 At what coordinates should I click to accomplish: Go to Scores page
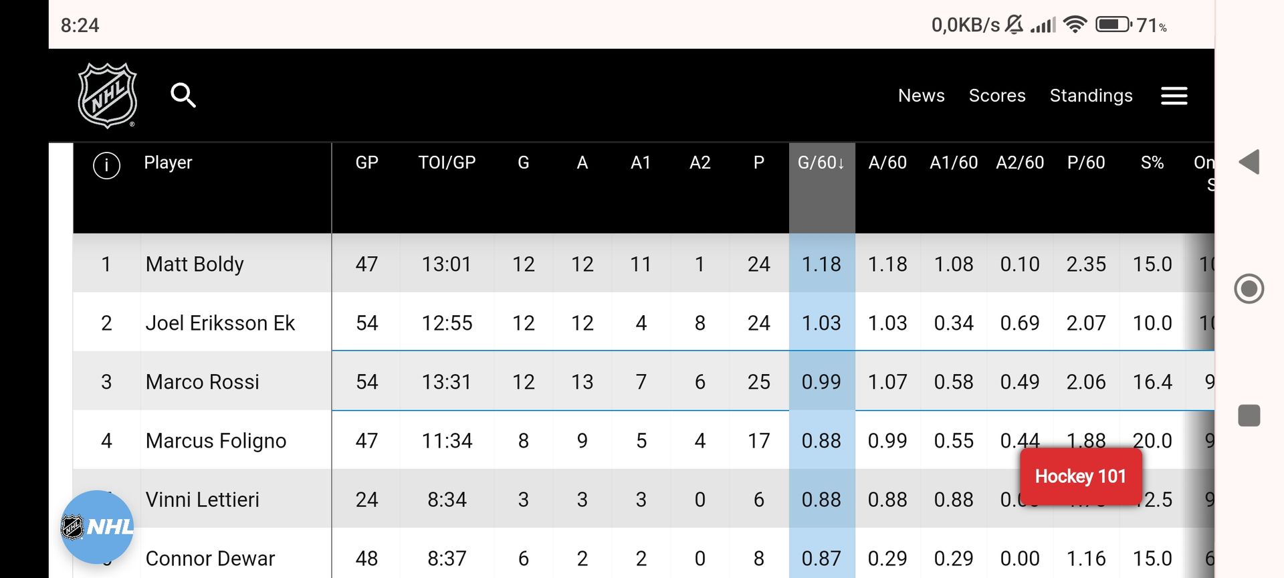(x=996, y=96)
